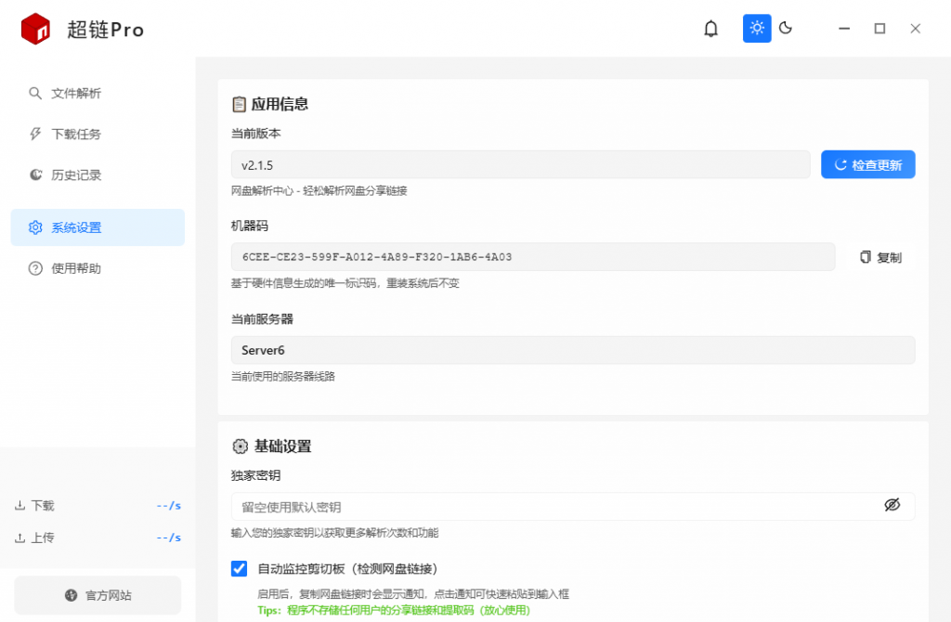Click the 检查更新 button

(x=867, y=164)
